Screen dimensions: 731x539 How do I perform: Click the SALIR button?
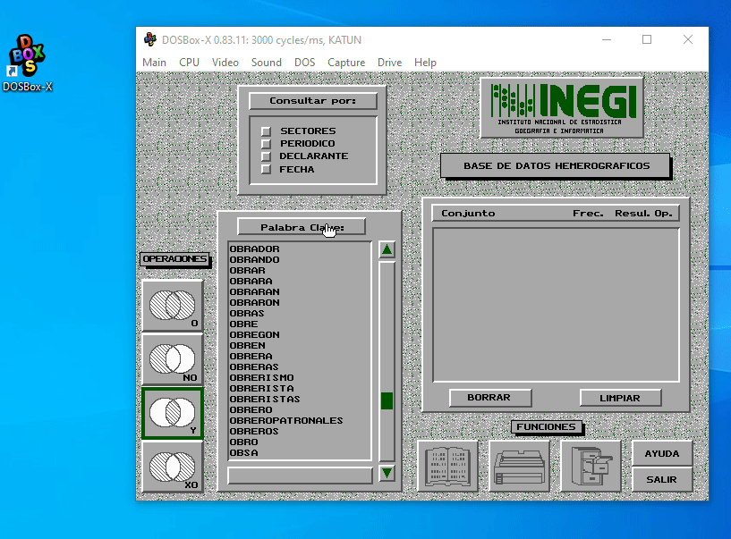point(662,479)
